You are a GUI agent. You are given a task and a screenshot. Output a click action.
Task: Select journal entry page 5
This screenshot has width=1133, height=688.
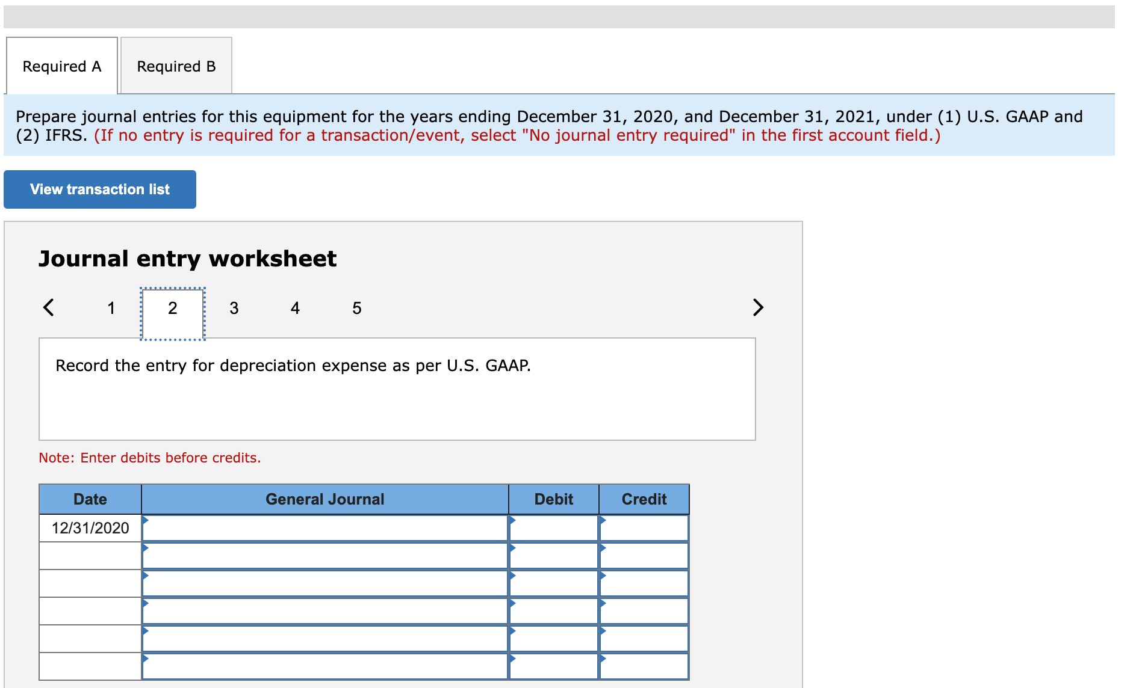357,308
